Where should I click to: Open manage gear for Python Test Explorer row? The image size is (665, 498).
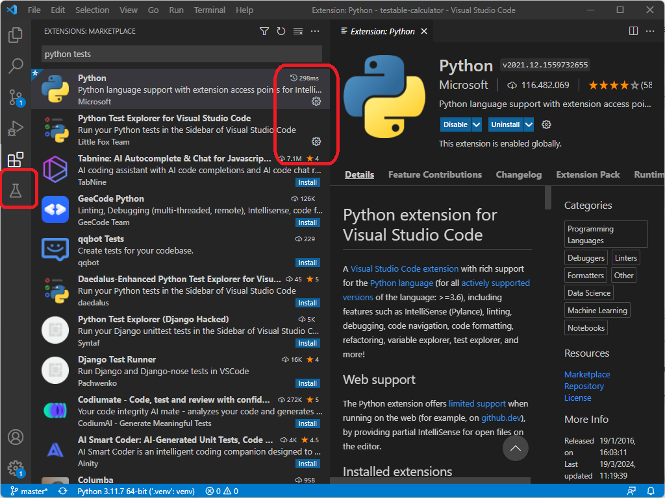click(316, 141)
